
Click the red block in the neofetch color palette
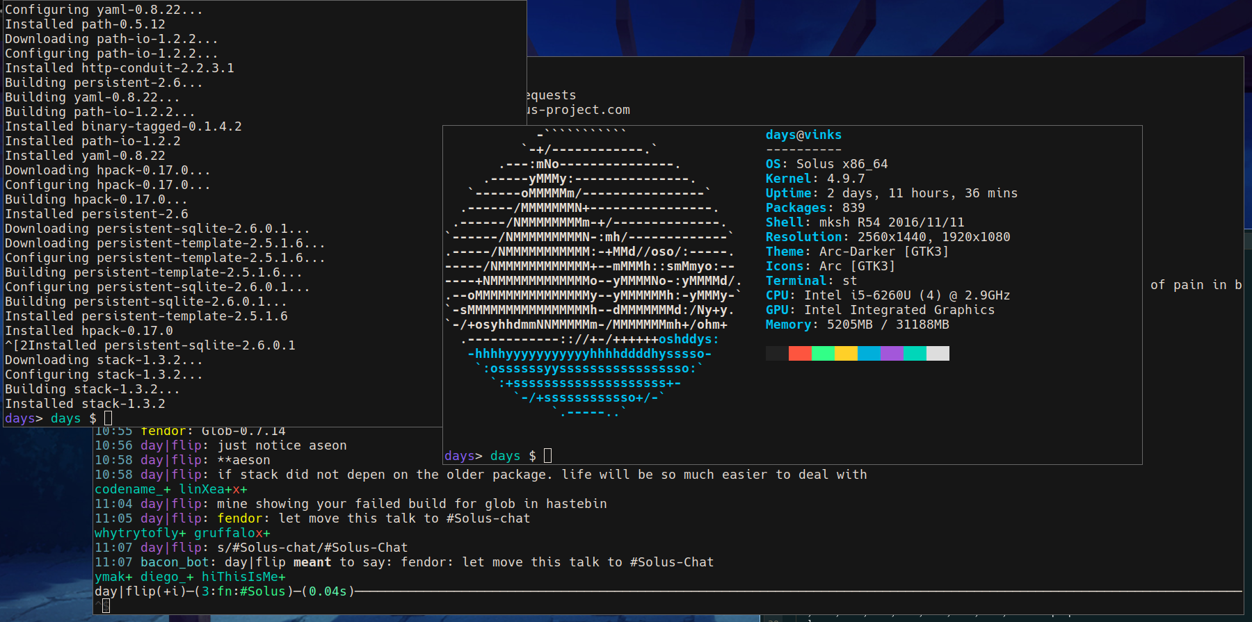[x=800, y=354]
